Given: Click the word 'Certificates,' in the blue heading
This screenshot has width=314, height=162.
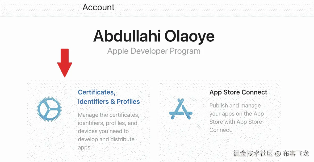Looking at the screenshot, I should click(x=96, y=92).
